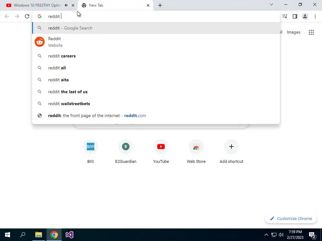This screenshot has width=322, height=241.
Task: Pick 'reddit the last of us' suggestion
Action: [x=156, y=92]
